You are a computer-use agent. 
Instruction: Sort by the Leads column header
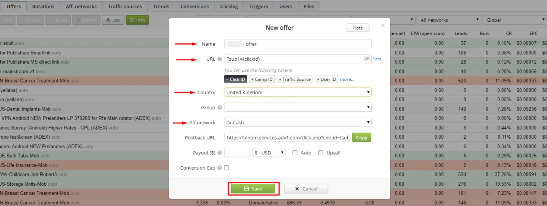pyautogui.click(x=461, y=33)
